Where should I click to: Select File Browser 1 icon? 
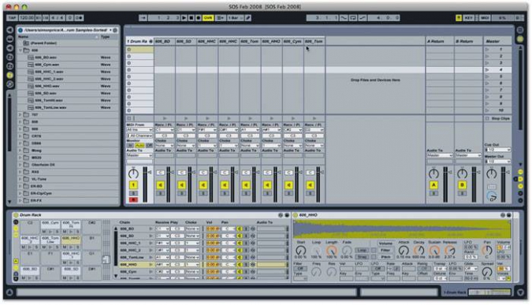[x=9, y=57]
